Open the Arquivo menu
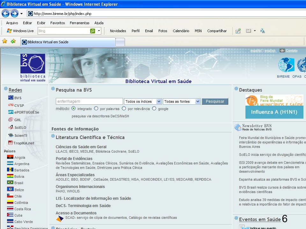306x229 pixels. pos(12,23)
